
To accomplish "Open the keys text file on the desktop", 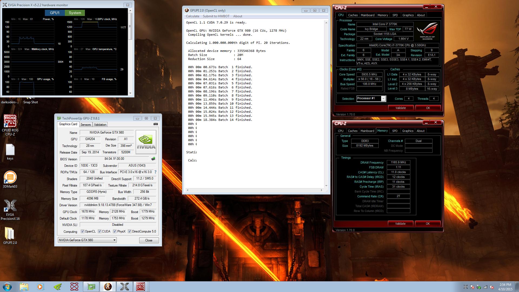I will point(10,152).
